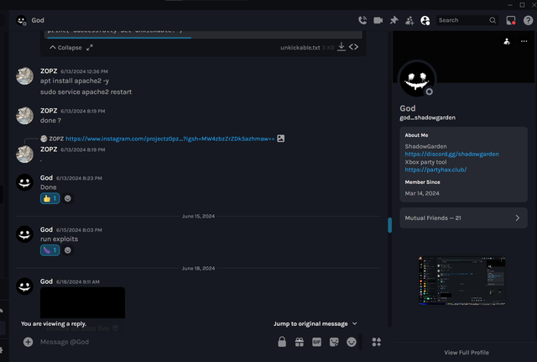Click the chat scrollbar thumb
537x362 pixels.
pyautogui.click(x=389, y=225)
